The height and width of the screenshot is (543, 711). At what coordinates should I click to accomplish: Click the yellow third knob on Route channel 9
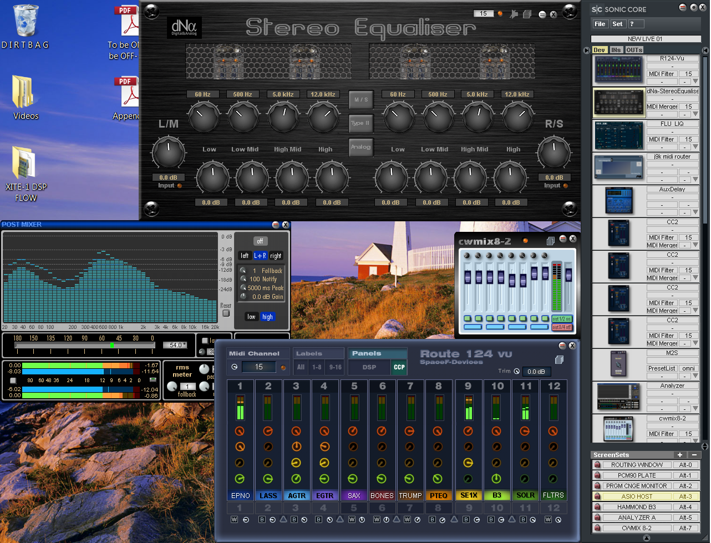tap(468, 463)
